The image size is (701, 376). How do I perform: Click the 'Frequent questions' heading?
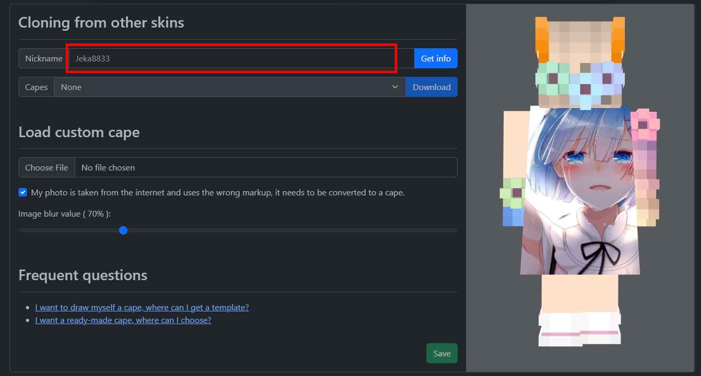point(83,275)
